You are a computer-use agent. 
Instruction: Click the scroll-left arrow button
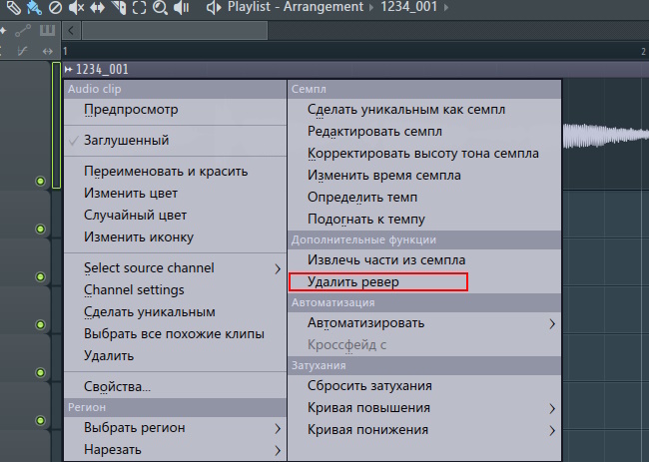(x=71, y=31)
